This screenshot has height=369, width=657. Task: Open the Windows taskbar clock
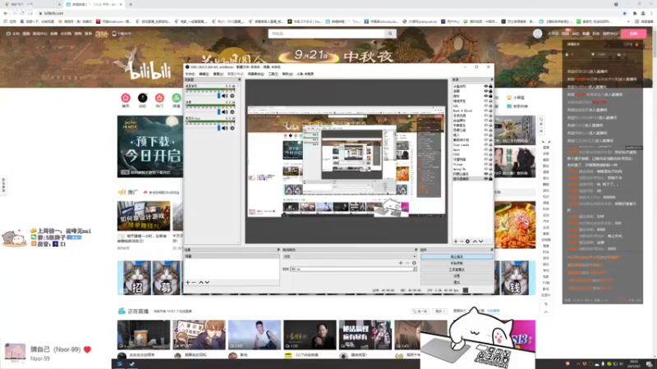click(634, 363)
